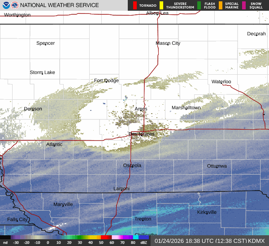Viewport: 269px width, 246px height.
Task: Click the Waterloo city label
Action: pyautogui.click(x=221, y=81)
